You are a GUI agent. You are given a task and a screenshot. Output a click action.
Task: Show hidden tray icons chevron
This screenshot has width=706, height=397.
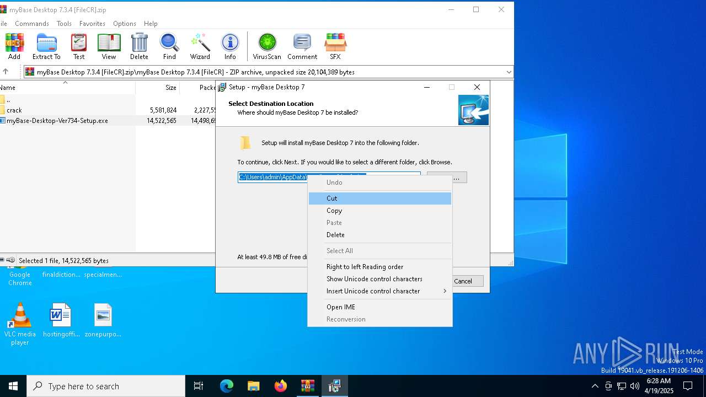tap(595, 386)
